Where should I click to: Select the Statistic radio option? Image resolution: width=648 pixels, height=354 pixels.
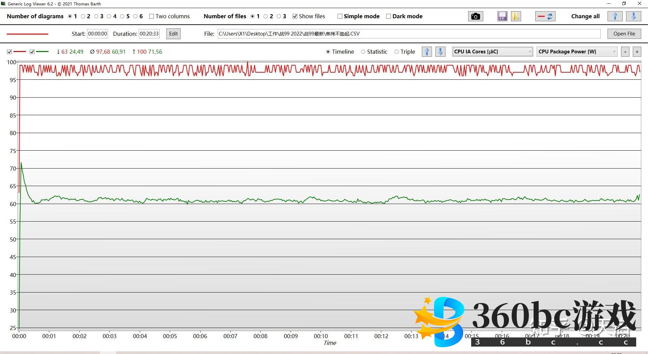click(363, 52)
